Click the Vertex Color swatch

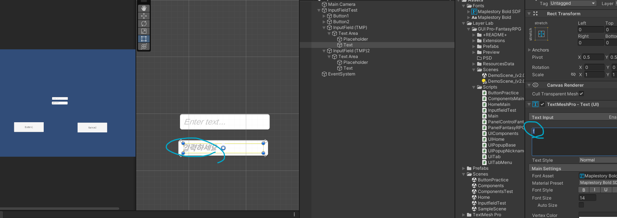pos(598,215)
